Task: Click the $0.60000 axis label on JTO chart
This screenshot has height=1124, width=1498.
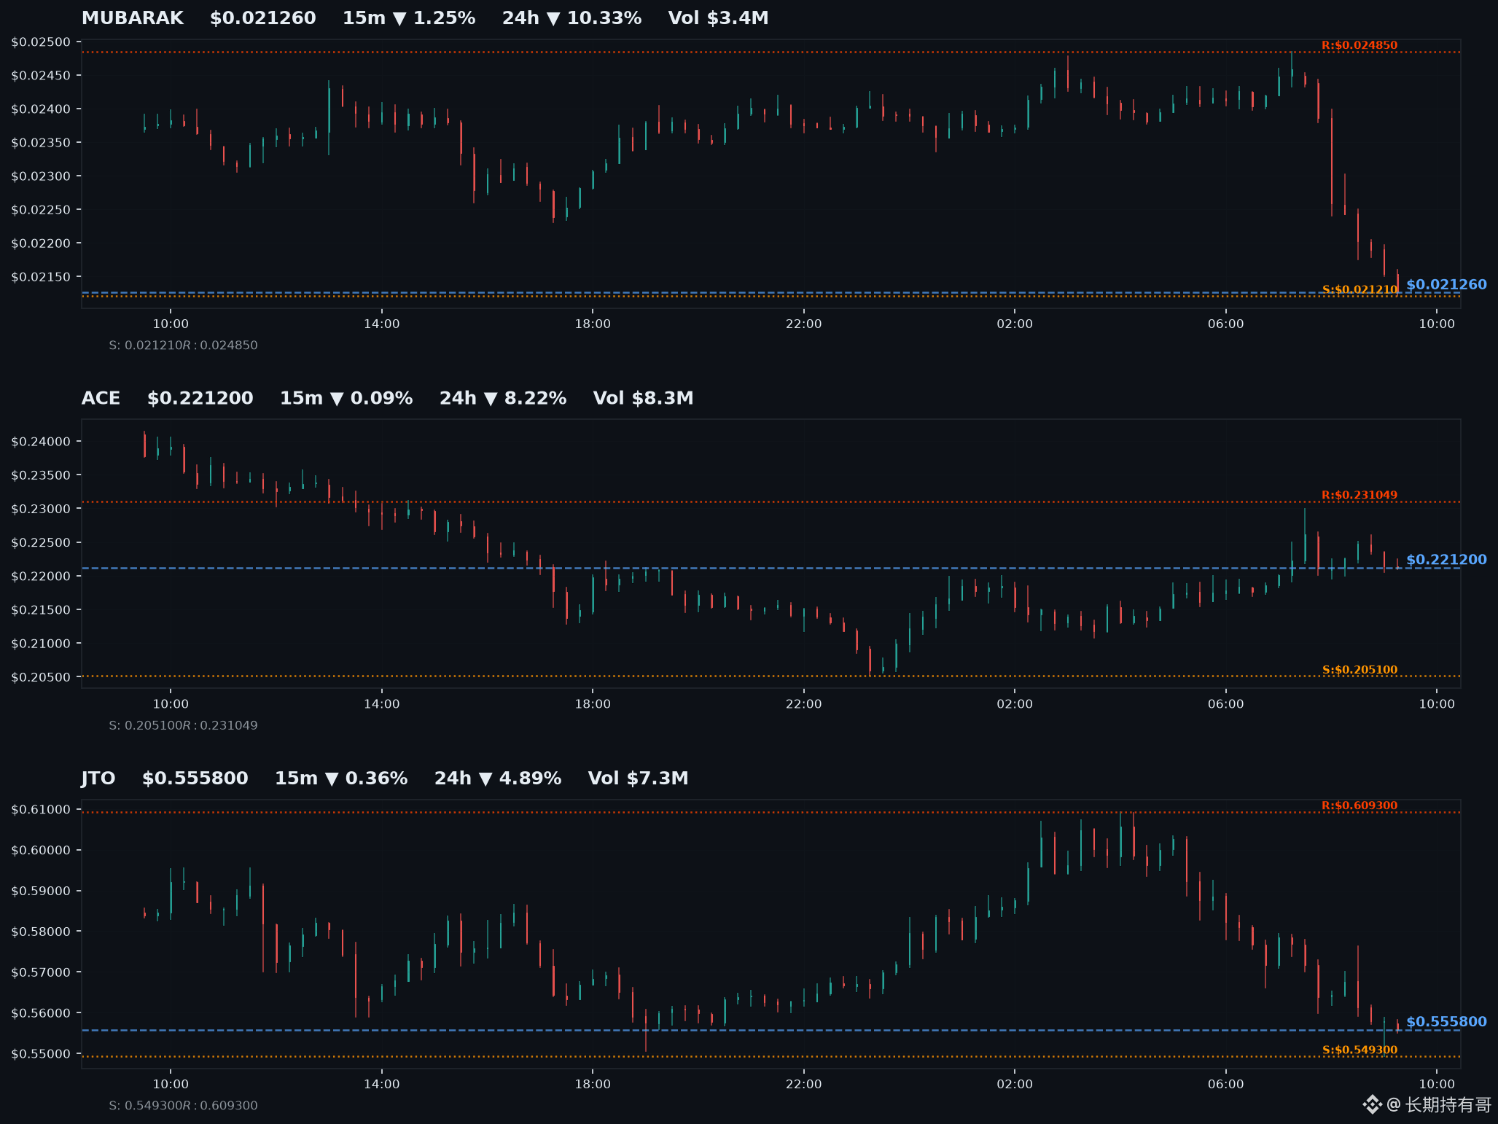Action: tap(41, 850)
